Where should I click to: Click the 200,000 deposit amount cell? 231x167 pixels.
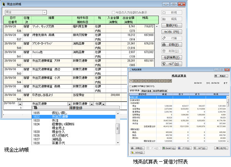tap(113, 95)
